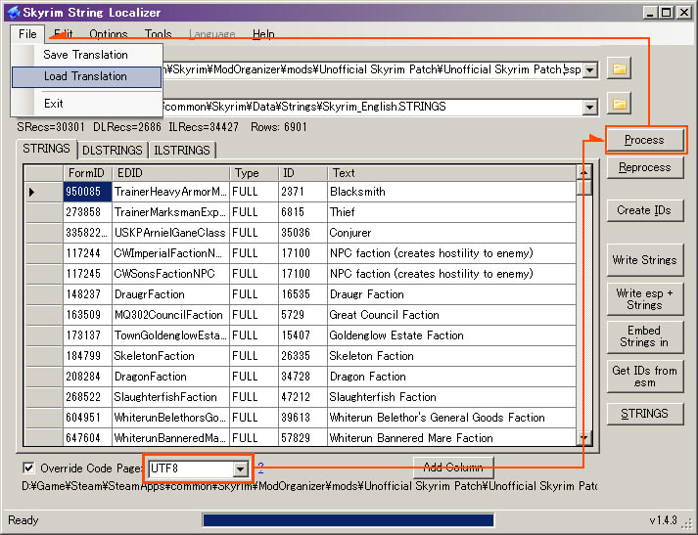Click the Get IDs from .esm button
The image size is (698, 535).
pos(644,377)
